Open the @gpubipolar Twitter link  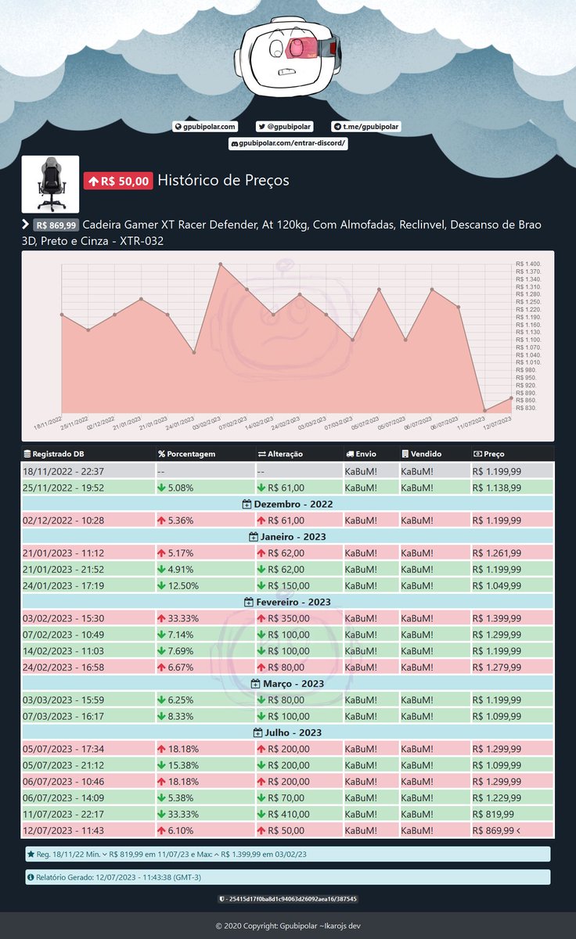tap(285, 126)
